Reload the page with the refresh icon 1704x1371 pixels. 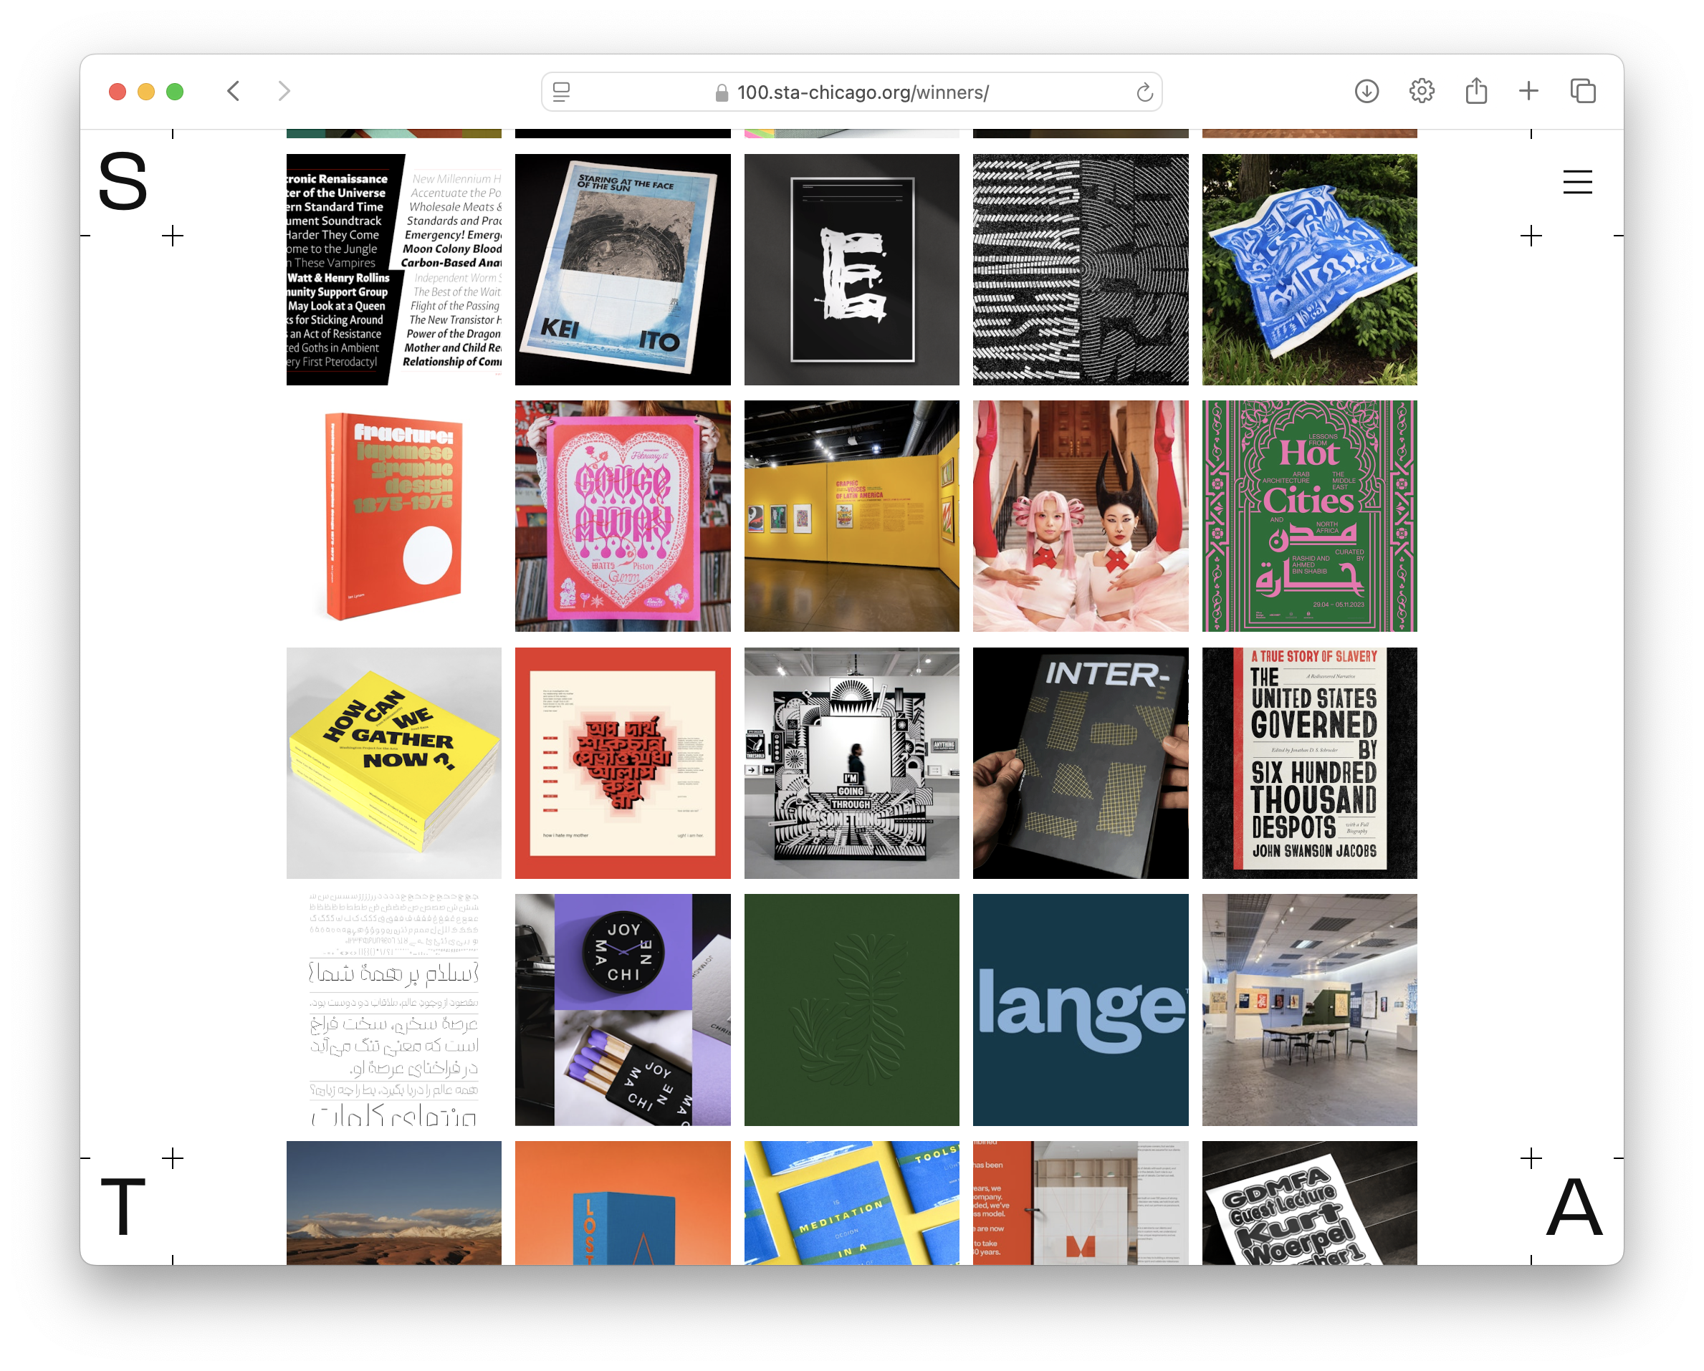1144,92
